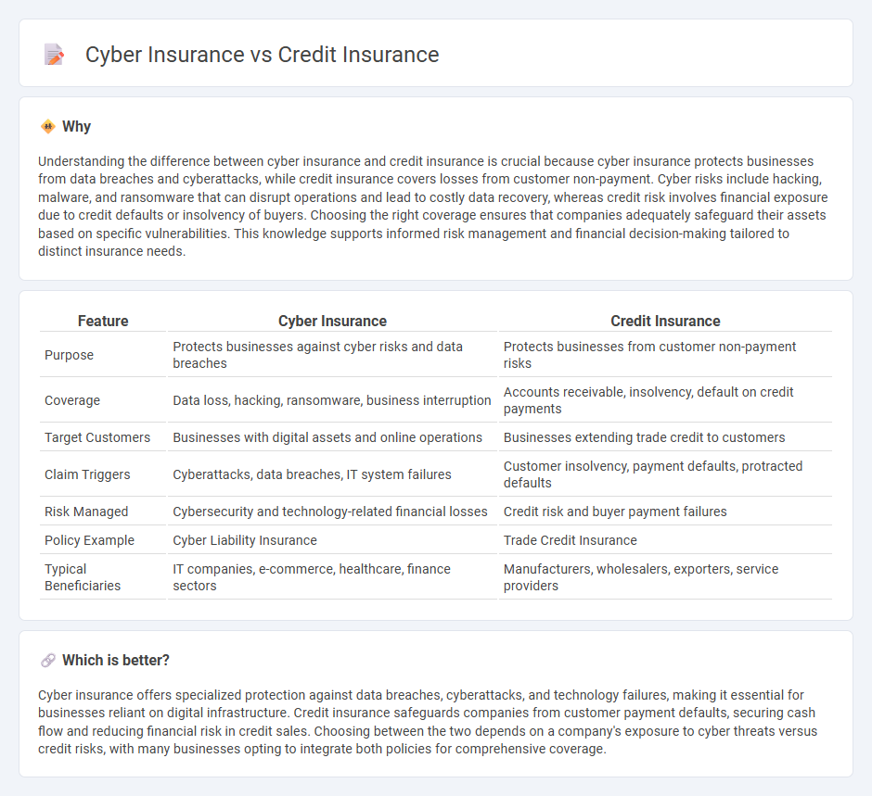This screenshot has height=796, width=872.
Task: Click cell 'Credit risk and buyer payment failures'
Action: coord(665,512)
